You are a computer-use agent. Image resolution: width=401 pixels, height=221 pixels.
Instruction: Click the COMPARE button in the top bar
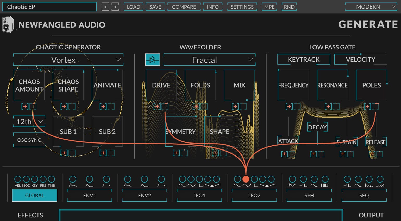click(x=184, y=7)
